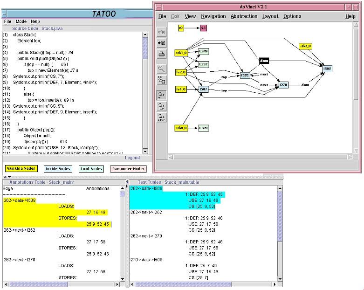Select the yellow lv2_0 graph node
This screenshot has width=364, height=290.
[181, 72]
